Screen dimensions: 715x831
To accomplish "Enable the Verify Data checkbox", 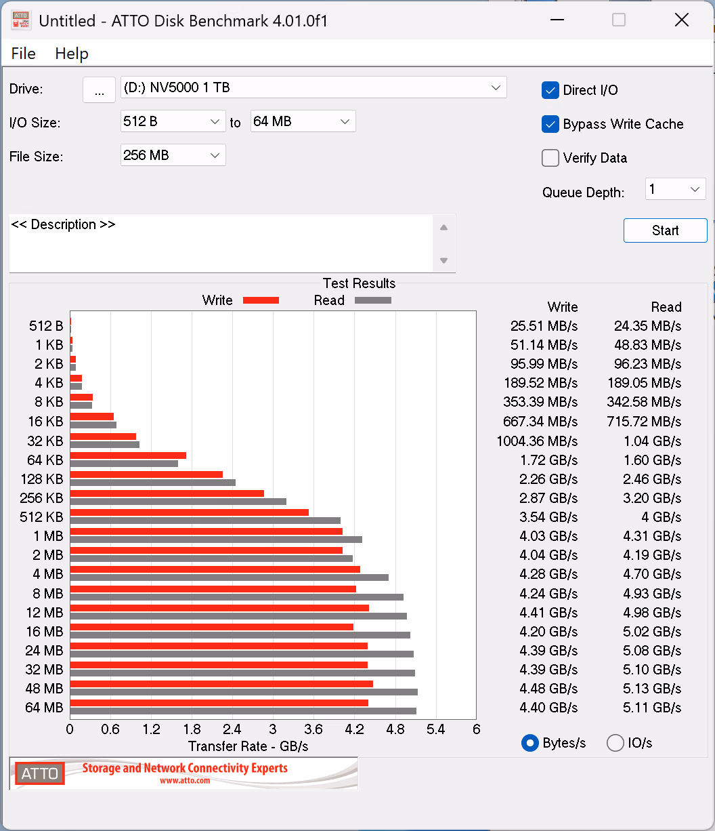I will [550, 158].
